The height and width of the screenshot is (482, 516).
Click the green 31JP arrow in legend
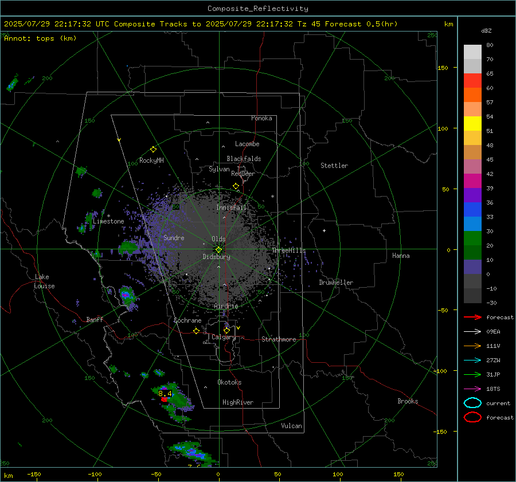click(x=472, y=374)
